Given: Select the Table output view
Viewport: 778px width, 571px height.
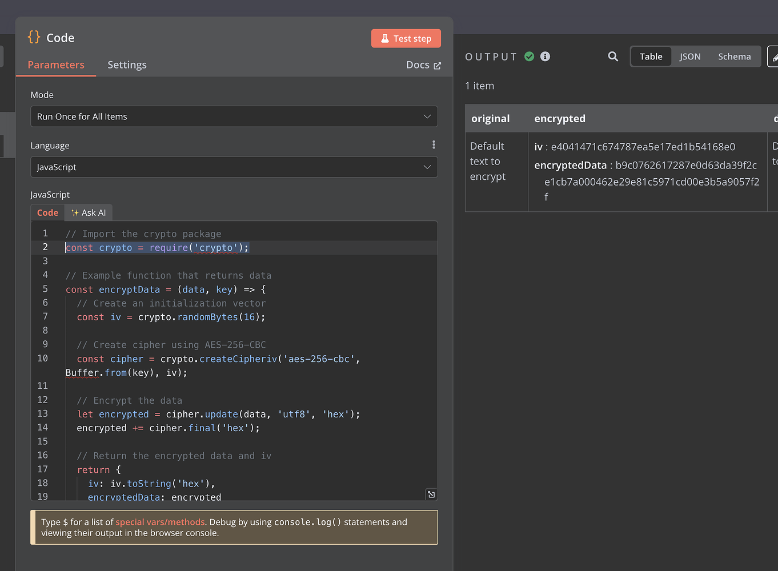Looking at the screenshot, I should point(651,56).
